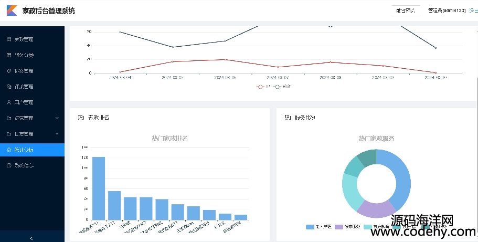This screenshot has height=242, width=478.
Task: Click the system logo icon in header
Action: tap(11, 10)
